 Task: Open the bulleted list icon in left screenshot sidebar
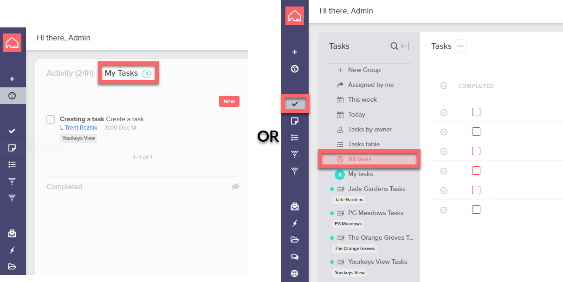12,164
